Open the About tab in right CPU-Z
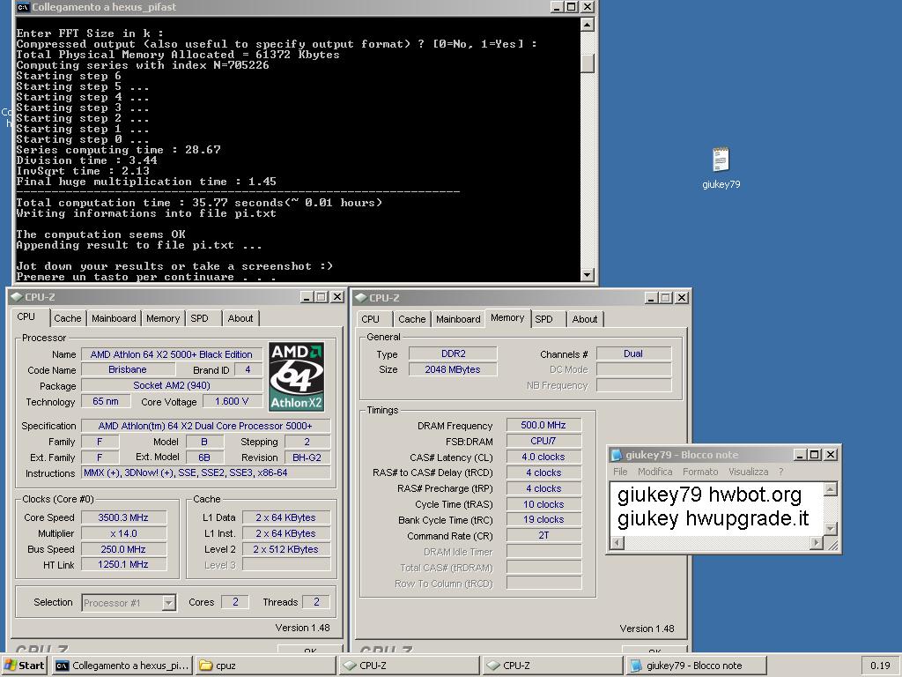 (x=585, y=319)
